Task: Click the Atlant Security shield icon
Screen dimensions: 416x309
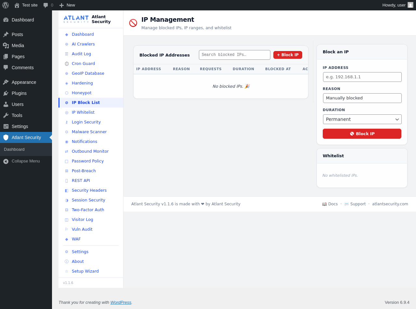Action: click(6, 137)
